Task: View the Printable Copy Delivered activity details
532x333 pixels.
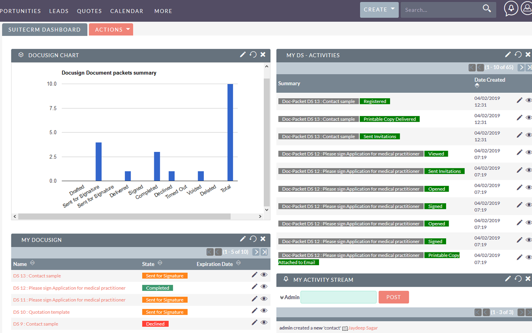Action: 528,118
